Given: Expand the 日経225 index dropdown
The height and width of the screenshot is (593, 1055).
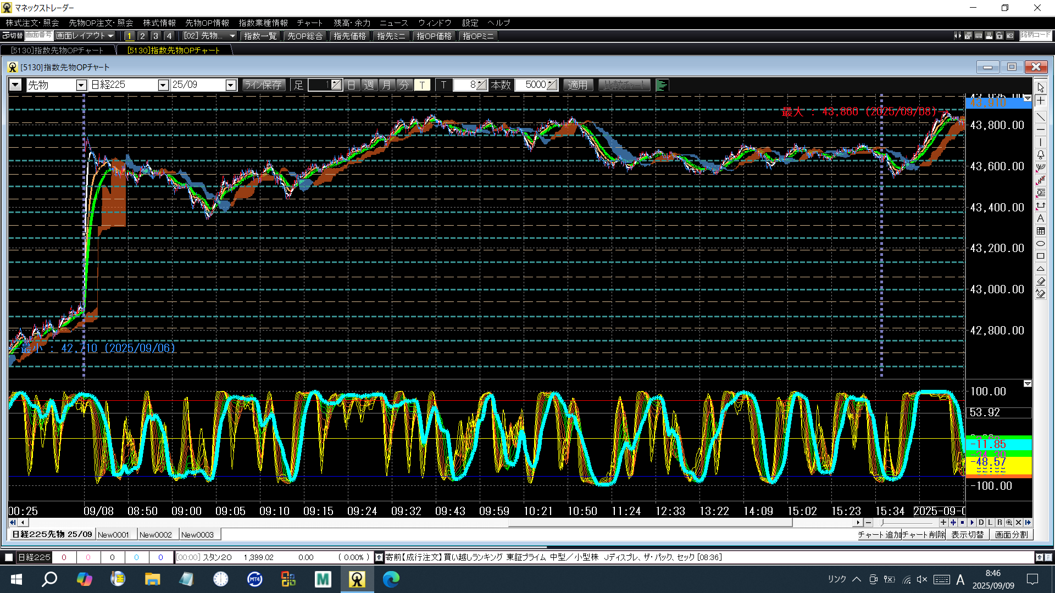Looking at the screenshot, I should (163, 85).
